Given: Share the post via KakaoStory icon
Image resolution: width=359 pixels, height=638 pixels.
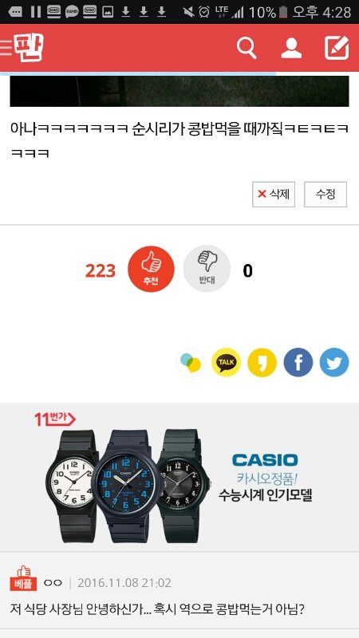Looking at the screenshot, I should (x=262, y=362).
